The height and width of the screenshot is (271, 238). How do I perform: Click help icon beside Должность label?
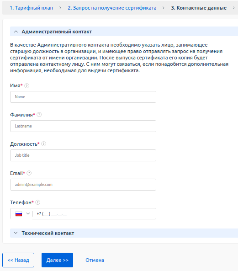tap(44, 144)
